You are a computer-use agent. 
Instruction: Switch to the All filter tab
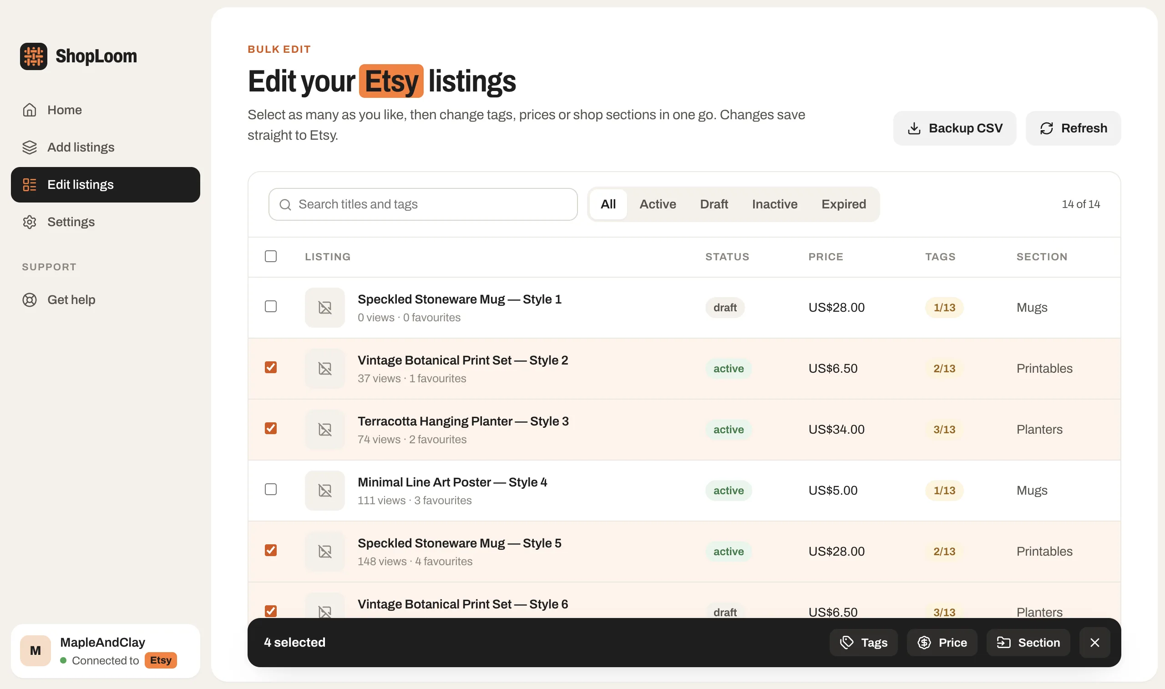click(x=608, y=204)
